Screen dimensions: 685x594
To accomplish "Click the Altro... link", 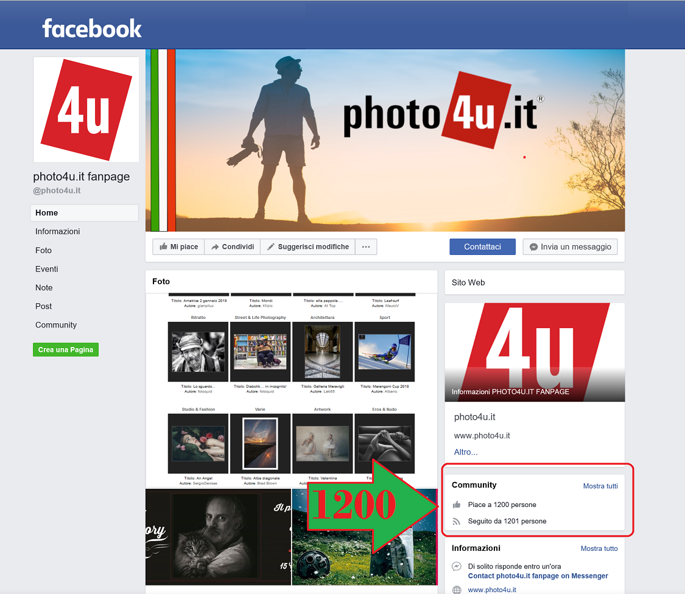I will [x=466, y=452].
